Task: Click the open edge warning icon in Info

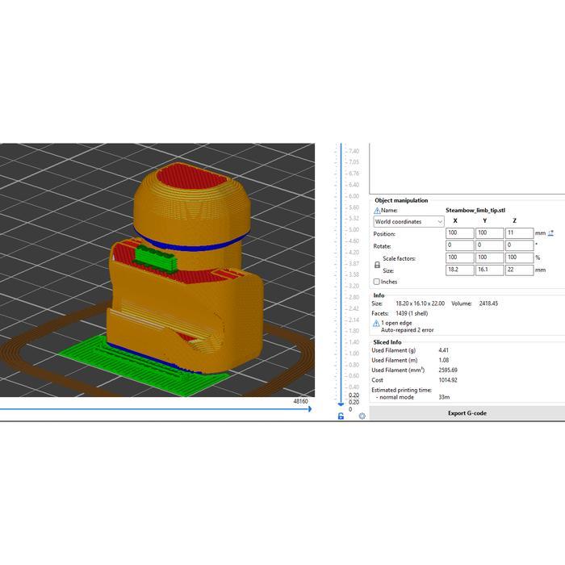Action: point(376,323)
